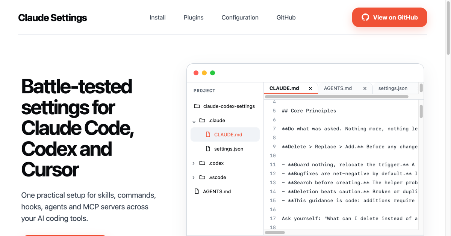Click the code editor's bottom horizontal scrollbar
The width and height of the screenshot is (451, 236).
[x=275, y=233]
